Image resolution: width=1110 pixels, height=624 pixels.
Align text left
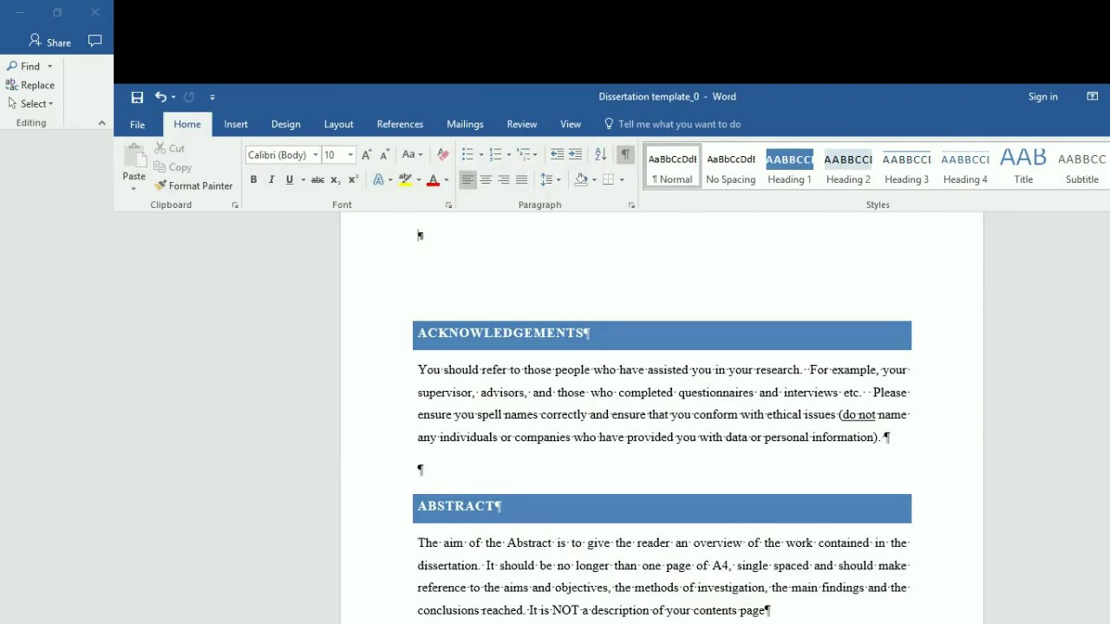point(467,179)
